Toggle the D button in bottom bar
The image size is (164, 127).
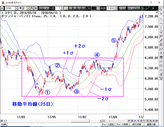point(141,121)
